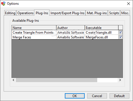Switch to the Mat. Plug-ins tab

97,13
